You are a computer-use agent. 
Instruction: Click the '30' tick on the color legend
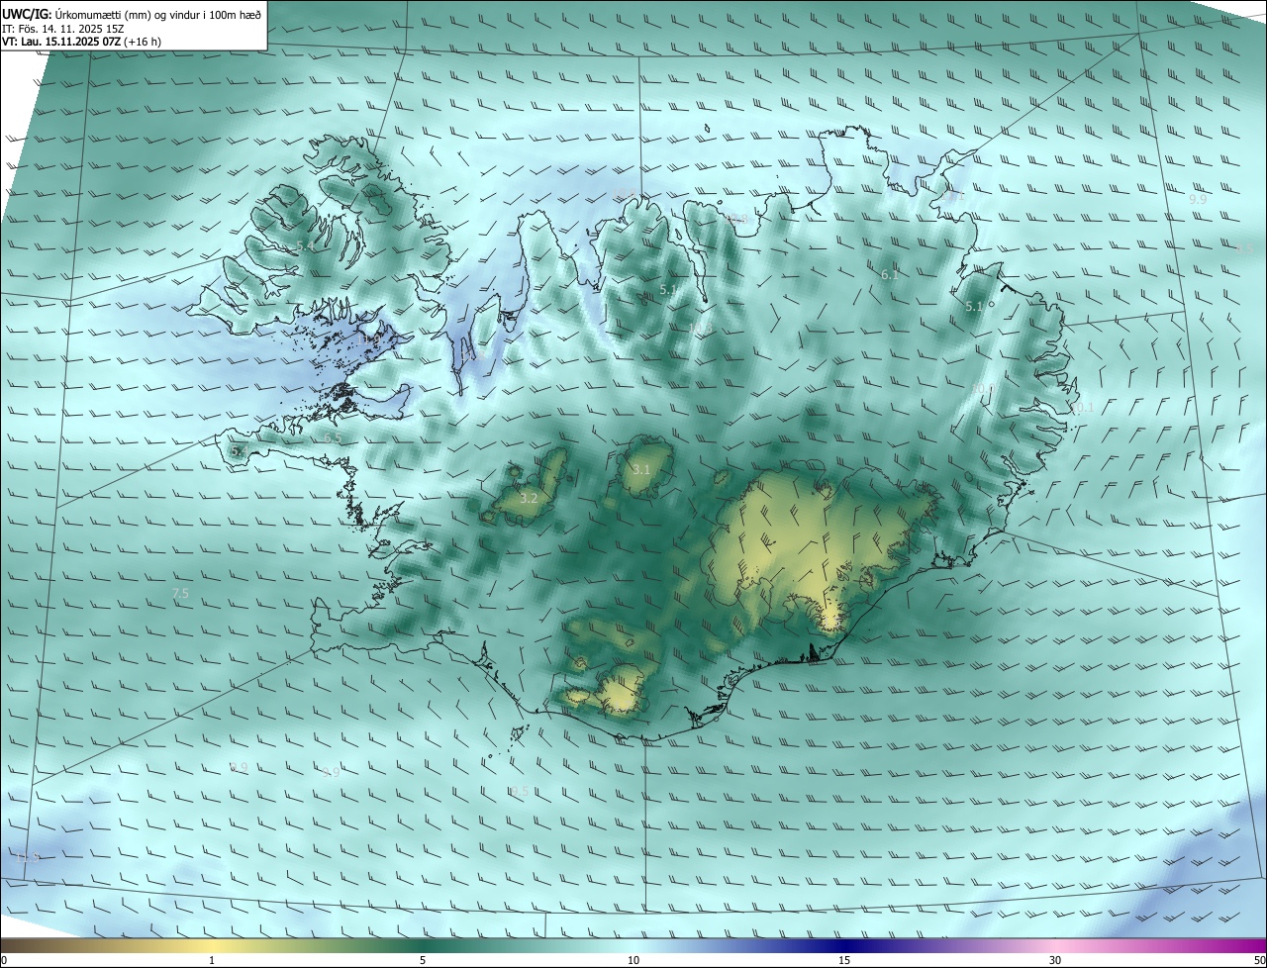1055,960
